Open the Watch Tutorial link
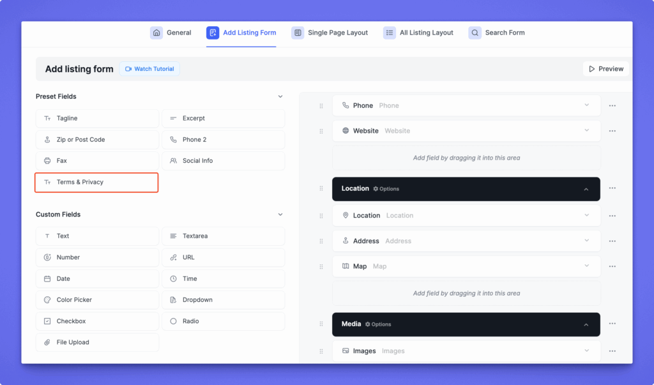Viewport: 654px width, 385px height. [149, 69]
